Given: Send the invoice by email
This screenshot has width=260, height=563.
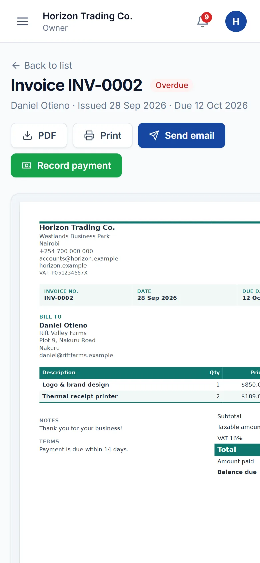Looking at the screenshot, I should click(x=182, y=135).
